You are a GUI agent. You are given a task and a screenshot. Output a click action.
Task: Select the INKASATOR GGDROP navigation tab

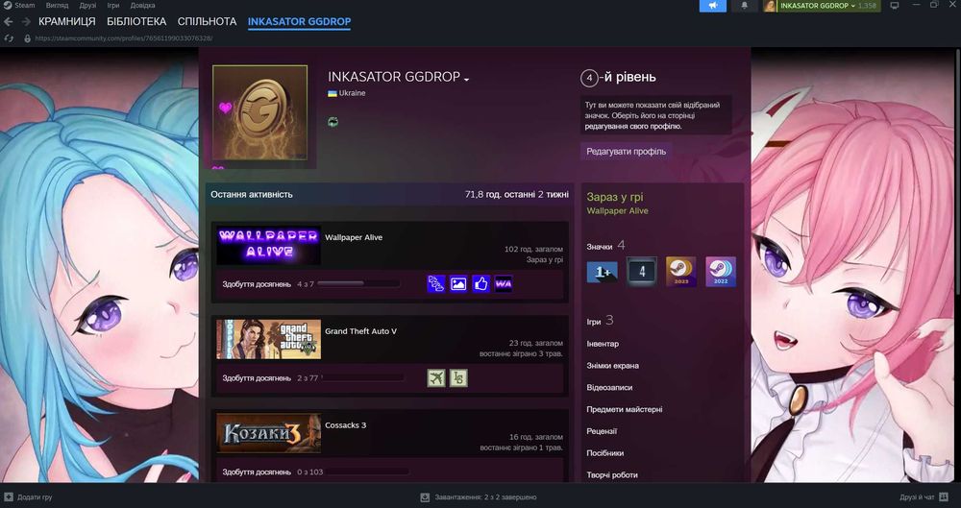coord(299,21)
